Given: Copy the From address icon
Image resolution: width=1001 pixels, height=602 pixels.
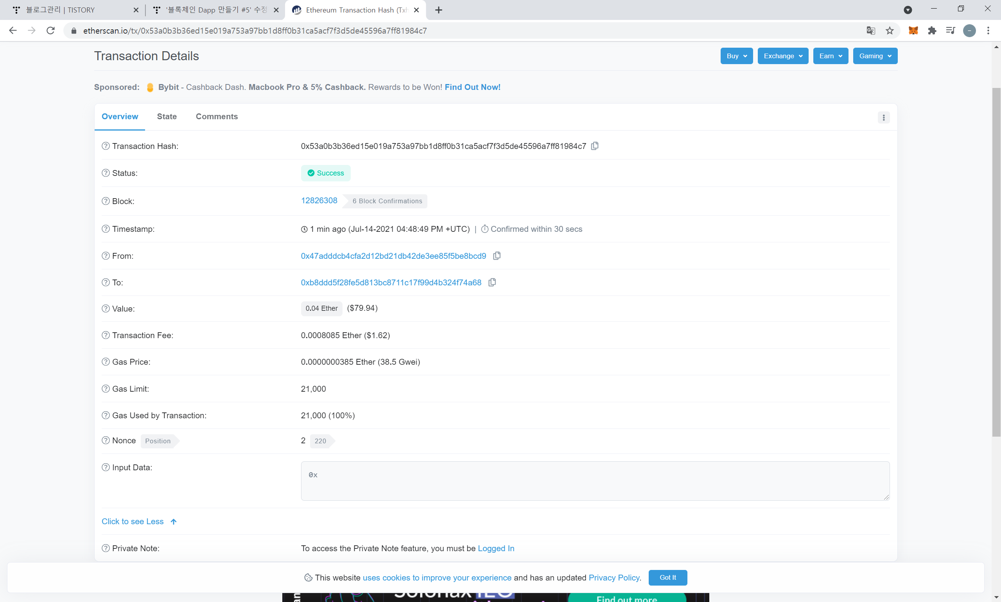Looking at the screenshot, I should (x=497, y=256).
